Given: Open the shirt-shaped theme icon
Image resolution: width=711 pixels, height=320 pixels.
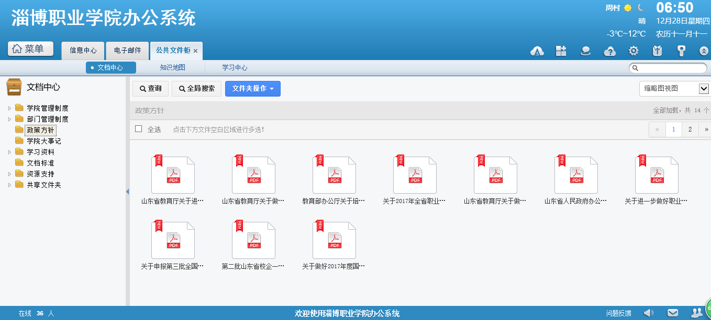Looking at the screenshot, I should pyautogui.click(x=658, y=51).
